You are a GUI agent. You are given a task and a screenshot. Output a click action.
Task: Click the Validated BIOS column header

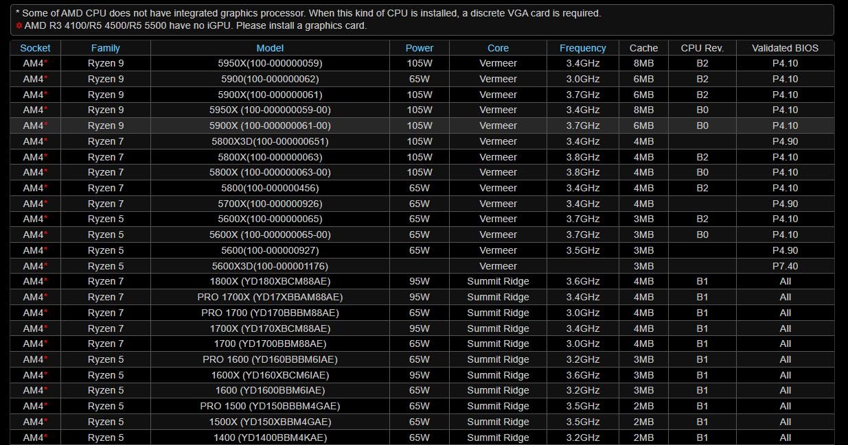coord(785,48)
